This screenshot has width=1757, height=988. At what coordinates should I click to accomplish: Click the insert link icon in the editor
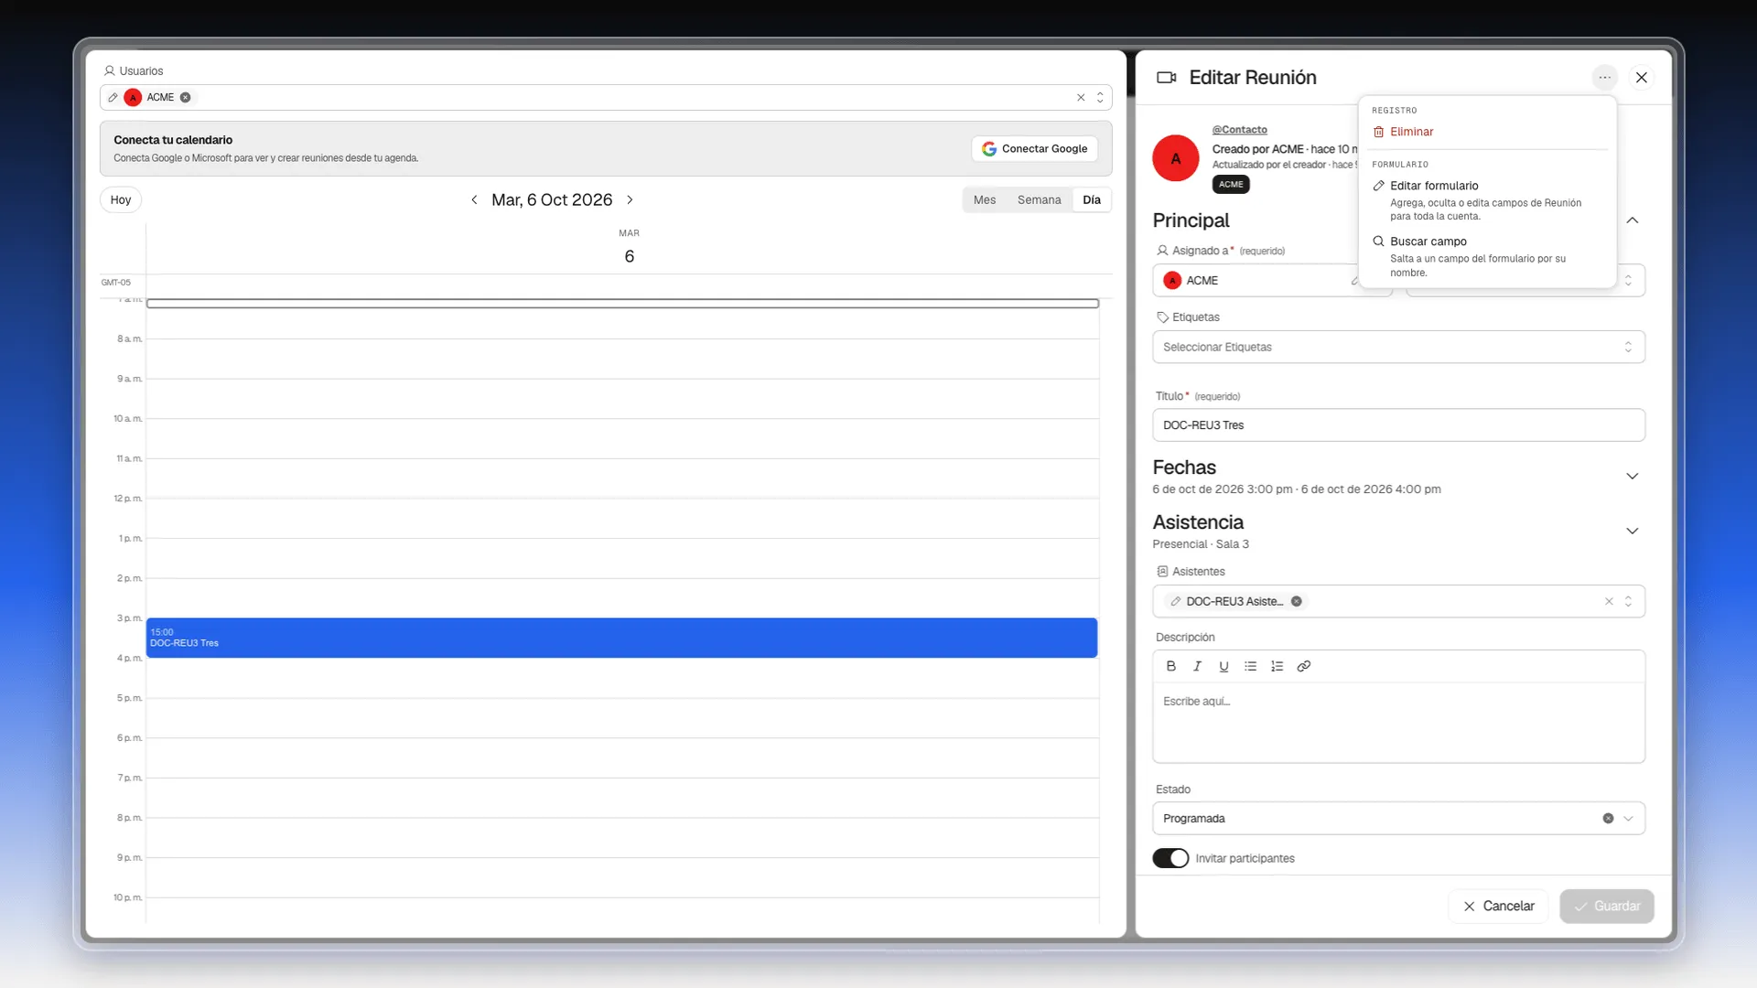1304,666
